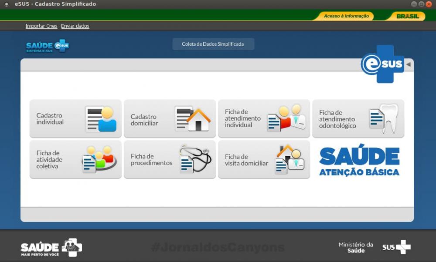Open Ficha de procedimentos stethoscope icon
Image resolution: width=436 pixels, height=262 pixels.
(195, 159)
